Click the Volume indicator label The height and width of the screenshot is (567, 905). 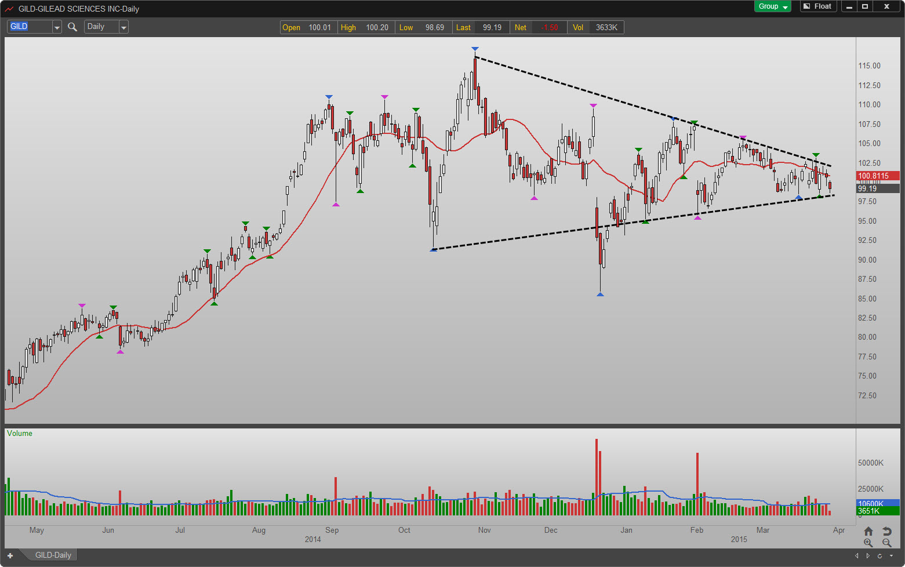[x=20, y=434]
